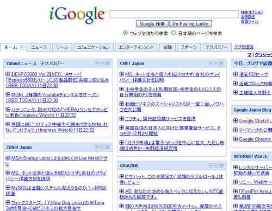
Task: Minimize the Yahoo!ニュース gadget
Action: (x=102, y=63)
